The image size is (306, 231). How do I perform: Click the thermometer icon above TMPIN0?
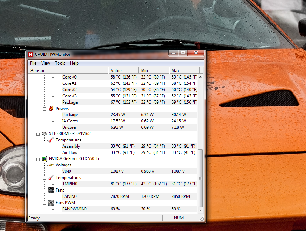pyautogui.click(x=51, y=178)
